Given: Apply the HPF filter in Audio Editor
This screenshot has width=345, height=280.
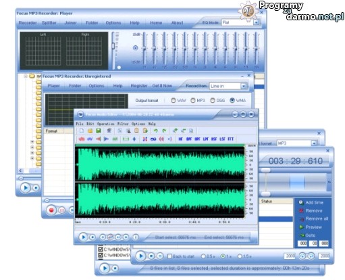Looking at the screenshot, I should [x=197, y=139].
